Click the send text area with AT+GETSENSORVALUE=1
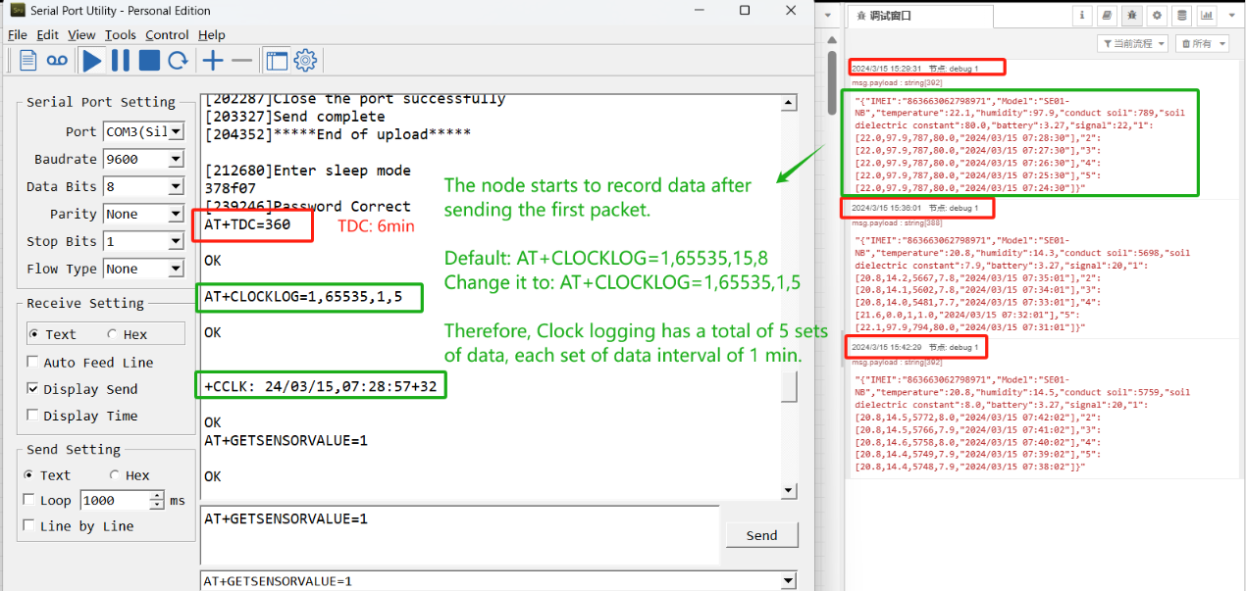This screenshot has height=591, width=1246. pos(459,533)
